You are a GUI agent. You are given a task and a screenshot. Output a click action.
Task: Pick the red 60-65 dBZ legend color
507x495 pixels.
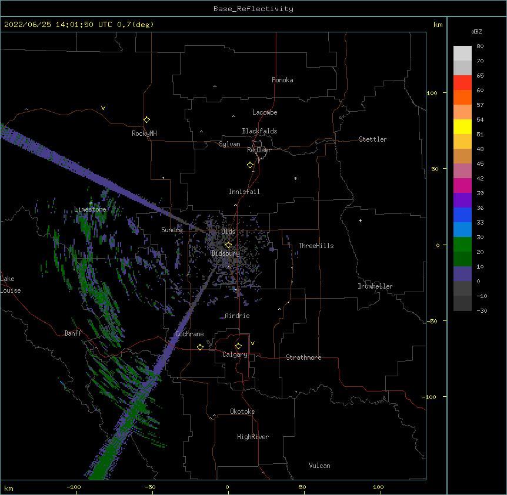point(462,82)
